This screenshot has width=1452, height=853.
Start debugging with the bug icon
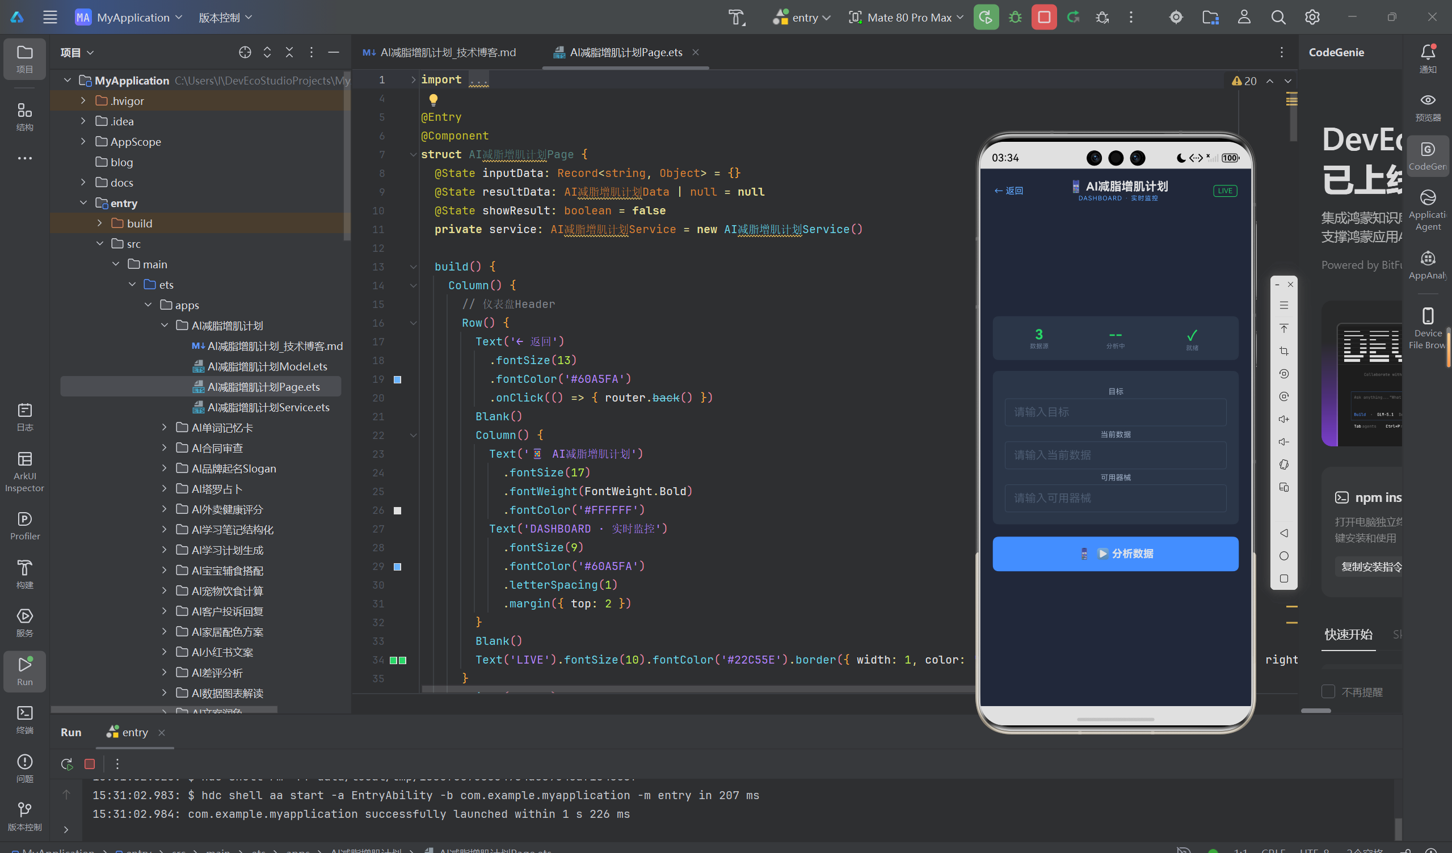pos(1015,17)
